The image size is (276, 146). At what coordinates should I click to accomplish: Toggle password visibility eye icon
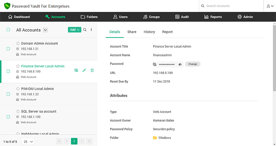180,64
